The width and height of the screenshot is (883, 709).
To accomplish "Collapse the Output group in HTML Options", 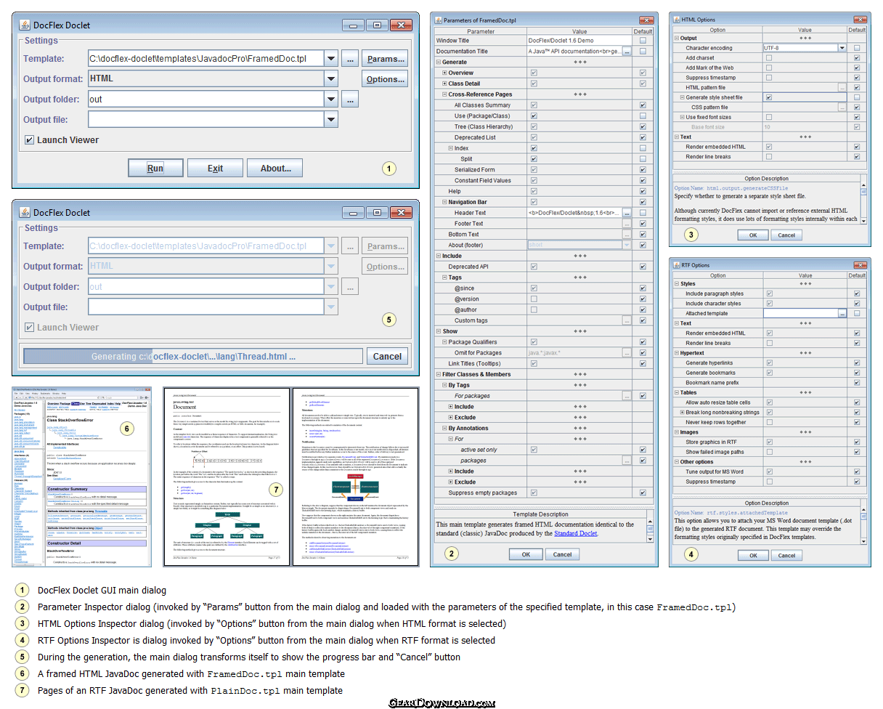I will pyautogui.click(x=677, y=39).
